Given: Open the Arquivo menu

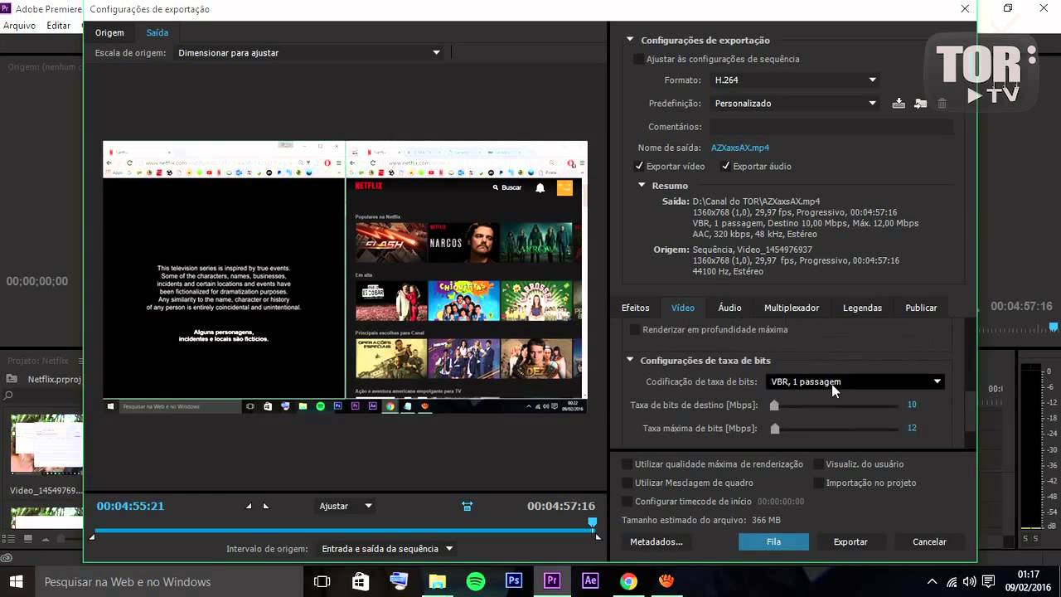Looking at the screenshot, I should point(19,26).
